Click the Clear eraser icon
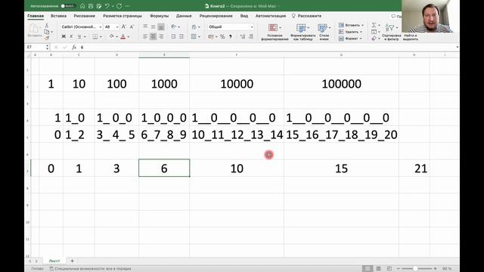The width and height of the screenshot is (484, 272). (x=374, y=39)
